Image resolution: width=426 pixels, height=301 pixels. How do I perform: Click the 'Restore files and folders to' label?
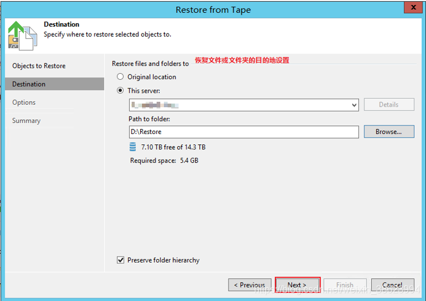click(151, 63)
